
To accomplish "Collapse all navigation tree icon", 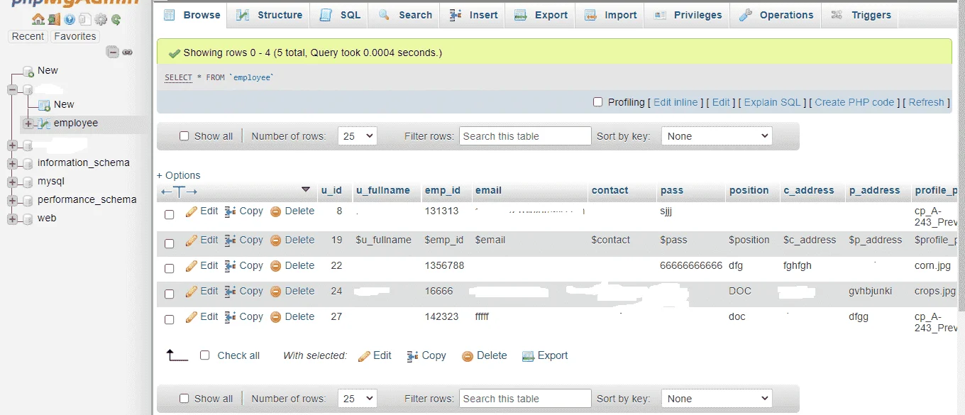I will pos(113,52).
